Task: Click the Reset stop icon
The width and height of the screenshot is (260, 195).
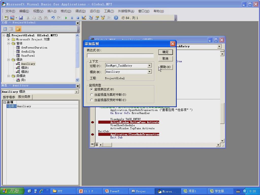Action: pyautogui.click(x=78, y=18)
